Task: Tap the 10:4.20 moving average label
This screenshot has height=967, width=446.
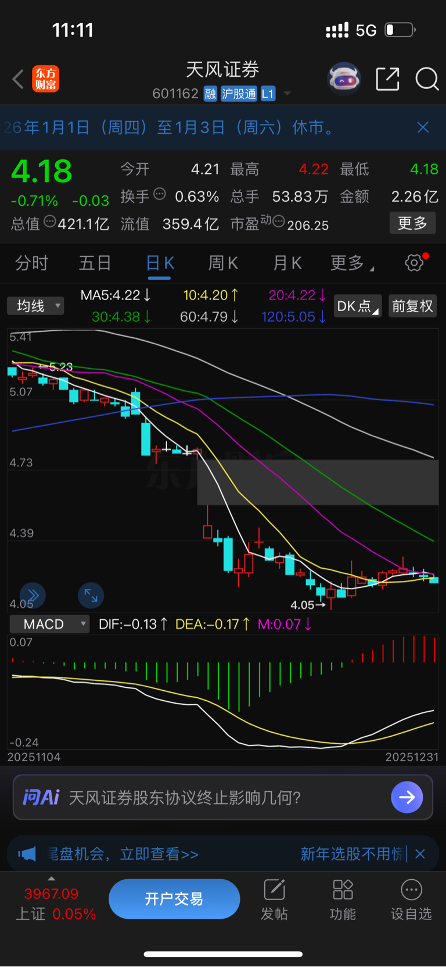Action: tap(210, 295)
